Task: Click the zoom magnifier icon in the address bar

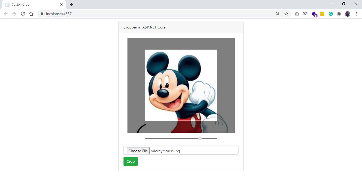Action: pos(278,14)
